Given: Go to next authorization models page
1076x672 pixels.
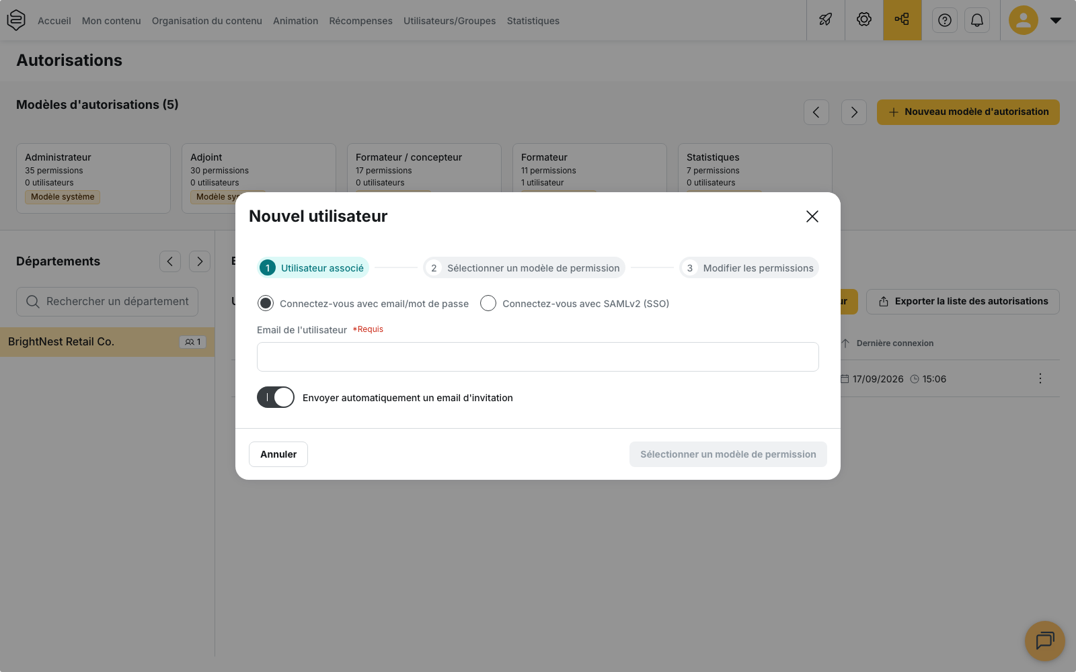Looking at the screenshot, I should [854, 112].
